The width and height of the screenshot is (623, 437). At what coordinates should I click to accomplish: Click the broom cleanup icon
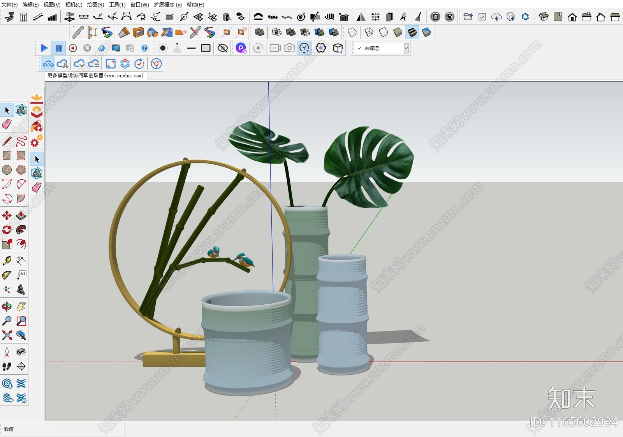[418, 17]
